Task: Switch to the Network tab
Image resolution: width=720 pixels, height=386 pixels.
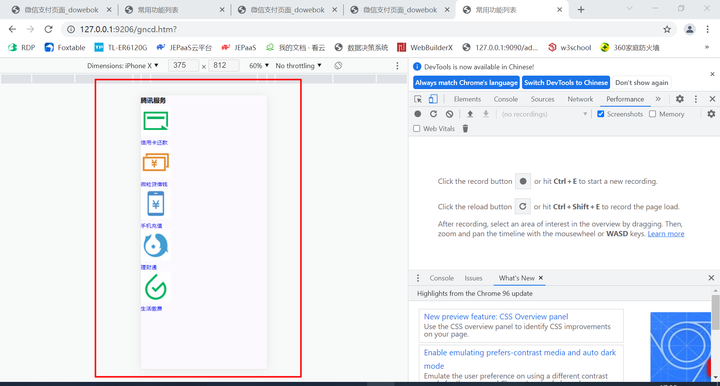Action: [580, 99]
